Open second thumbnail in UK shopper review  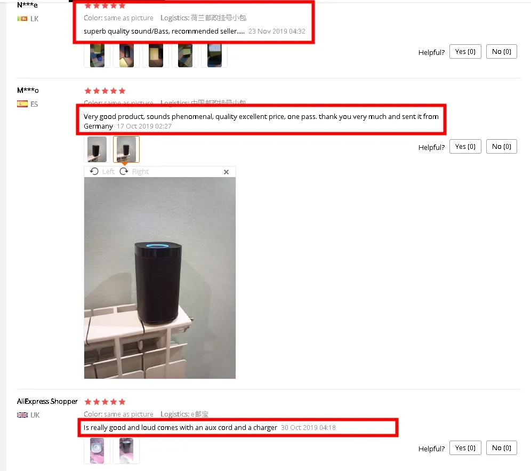point(126,451)
